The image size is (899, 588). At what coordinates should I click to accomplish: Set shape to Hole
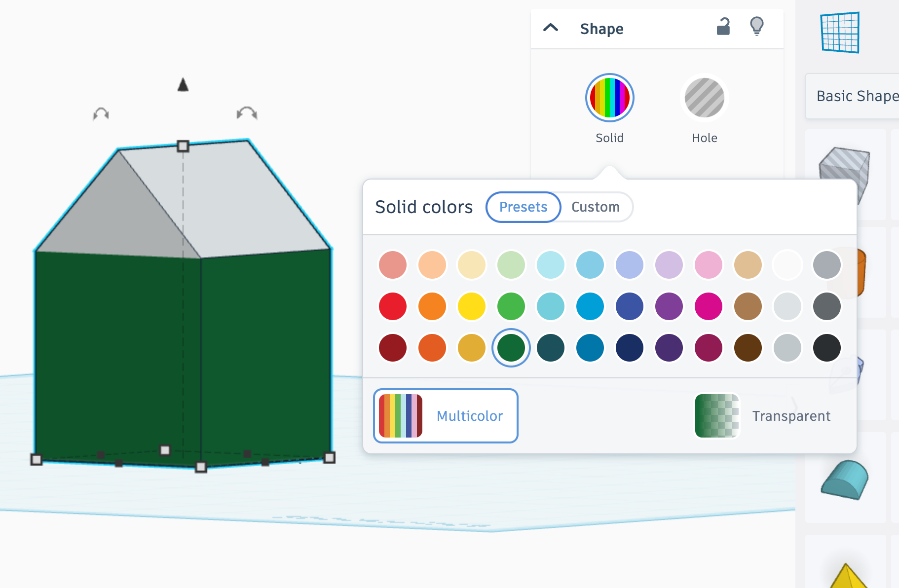pyautogui.click(x=704, y=98)
